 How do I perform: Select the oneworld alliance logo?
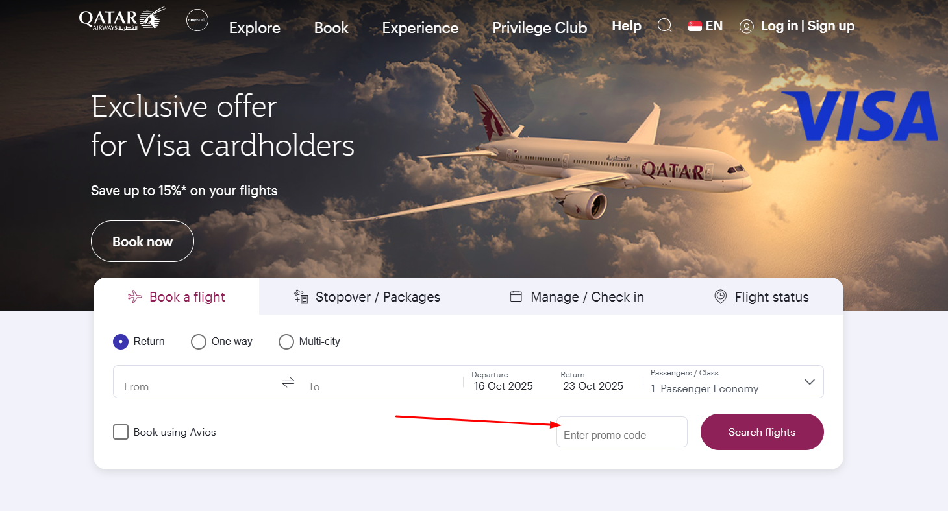pyautogui.click(x=197, y=20)
